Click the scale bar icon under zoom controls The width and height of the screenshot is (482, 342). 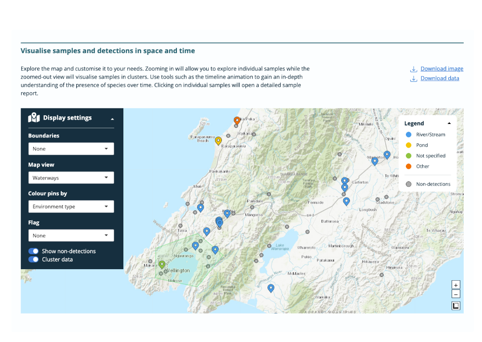(456, 306)
